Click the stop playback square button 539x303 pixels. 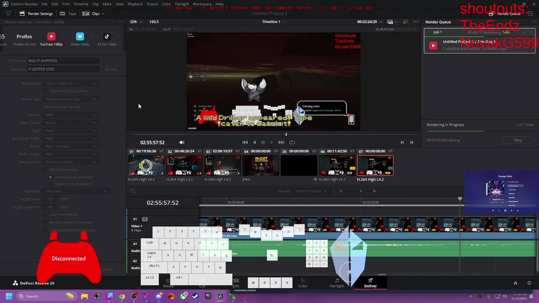point(263,142)
